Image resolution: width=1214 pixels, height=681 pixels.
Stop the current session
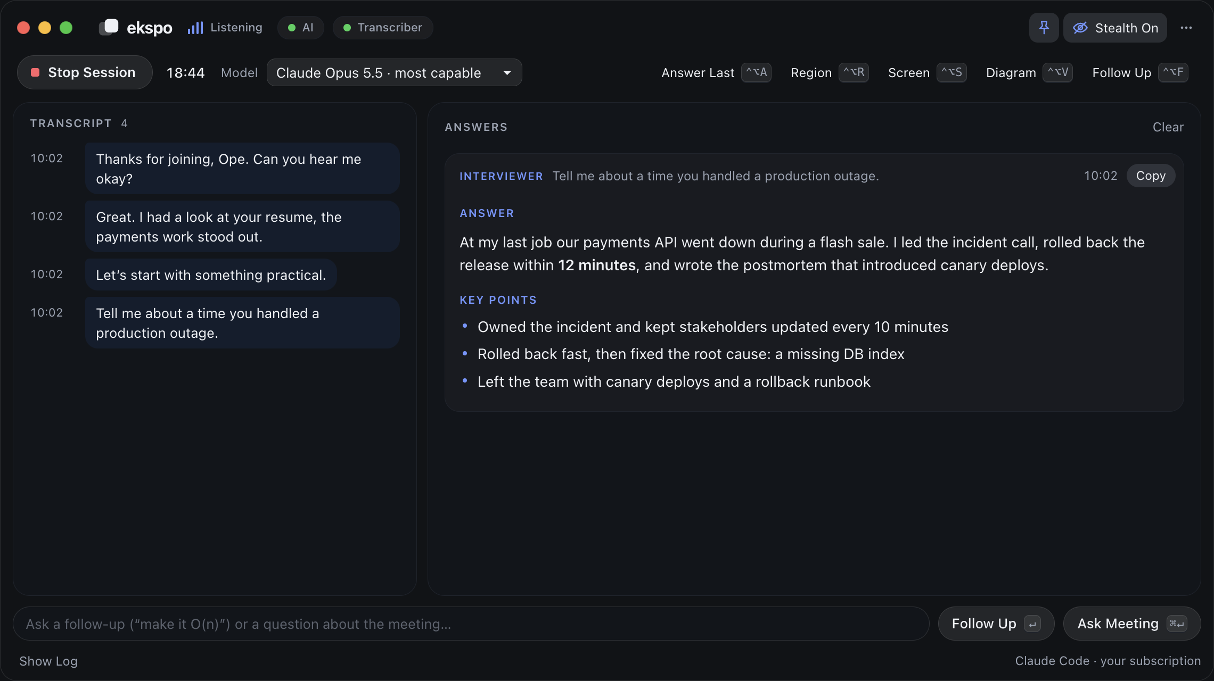85,72
